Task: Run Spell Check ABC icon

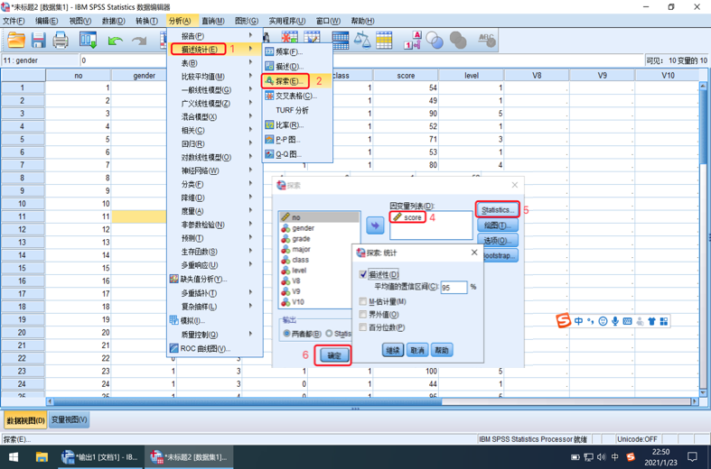Action: point(486,41)
